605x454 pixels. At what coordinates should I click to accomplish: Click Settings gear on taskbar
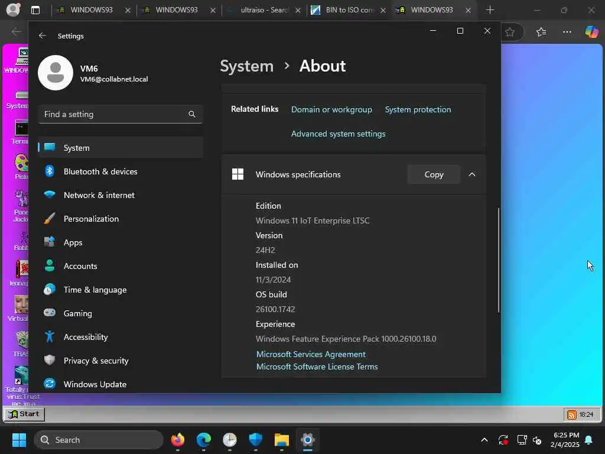(x=307, y=440)
